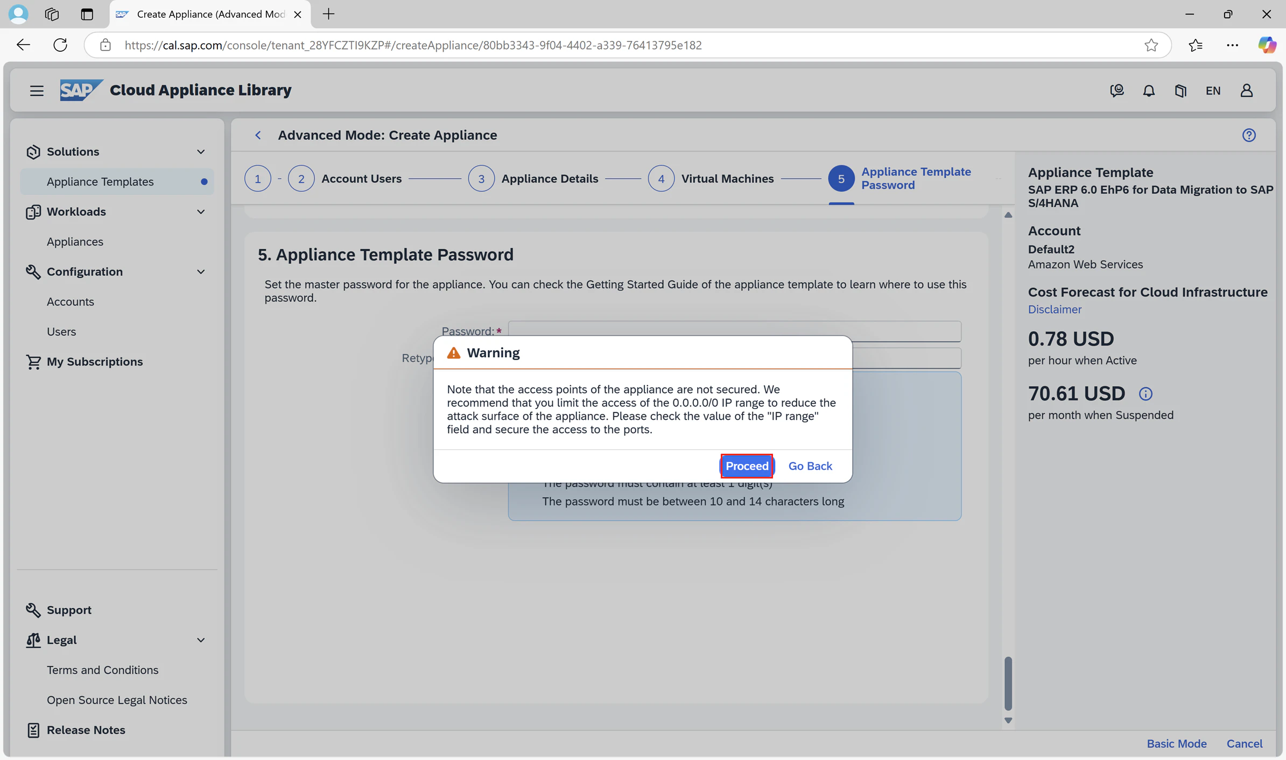Go to wizard step 1
This screenshot has height=760, width=1286.
[258, 179]
